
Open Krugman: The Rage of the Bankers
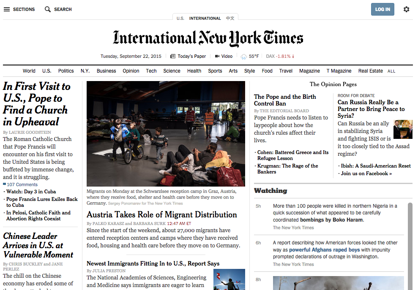point(287,169)
